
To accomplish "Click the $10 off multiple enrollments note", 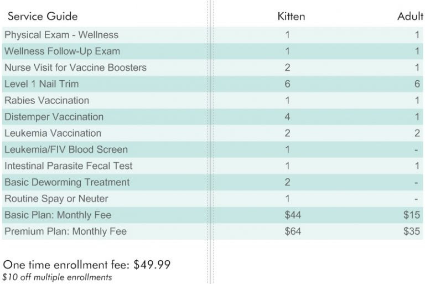I will 57,277.
